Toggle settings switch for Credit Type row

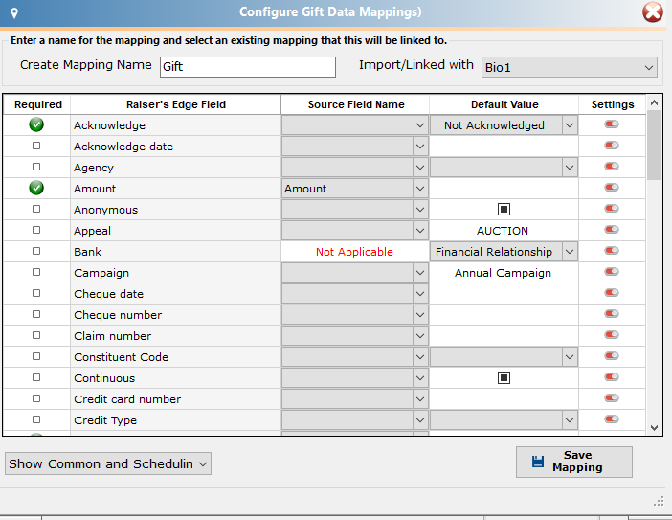coord(612,418)
